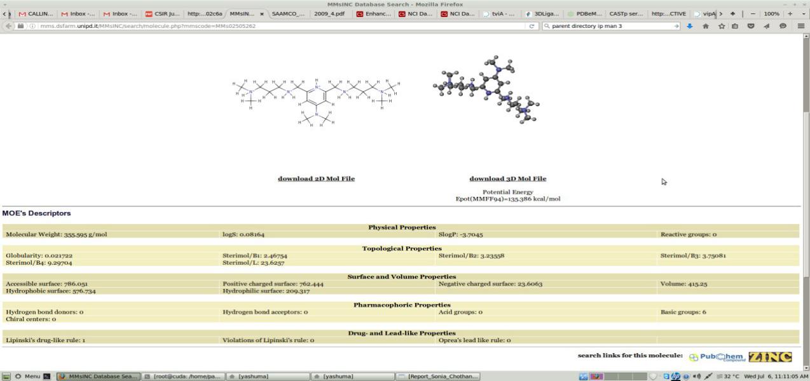Viewport: 810px width, 381px height.
Task: Open the Firefox hamburger menu
Action: [x=801, y=26]
